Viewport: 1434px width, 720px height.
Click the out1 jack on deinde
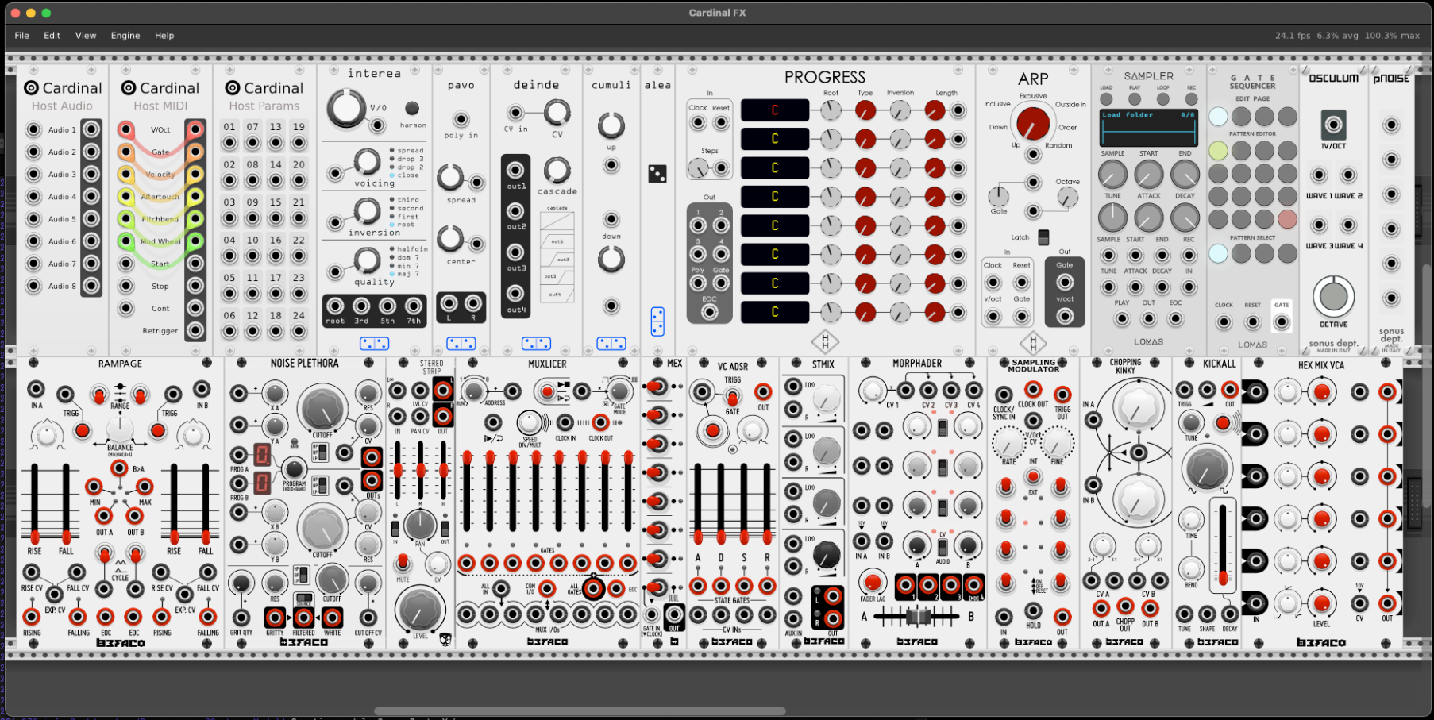(x=515, y=170)
